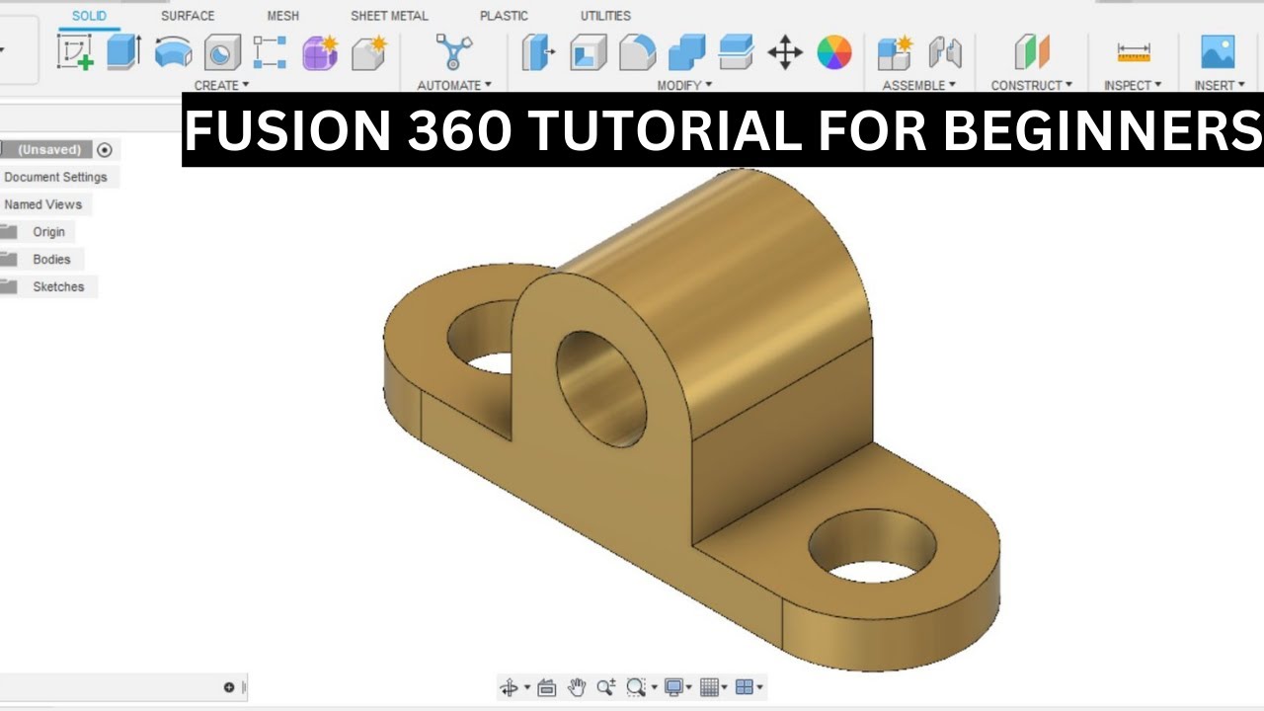The height and width of the screenshot is (711, 1264).
Task: Select the Create Sketch tool
Action: point(75,51)
